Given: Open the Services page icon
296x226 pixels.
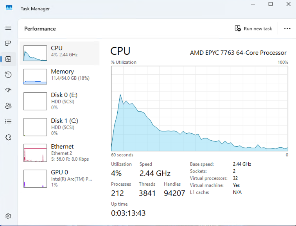Looking at the screenshot, I should pyautogui.click(x=8, y=137).
